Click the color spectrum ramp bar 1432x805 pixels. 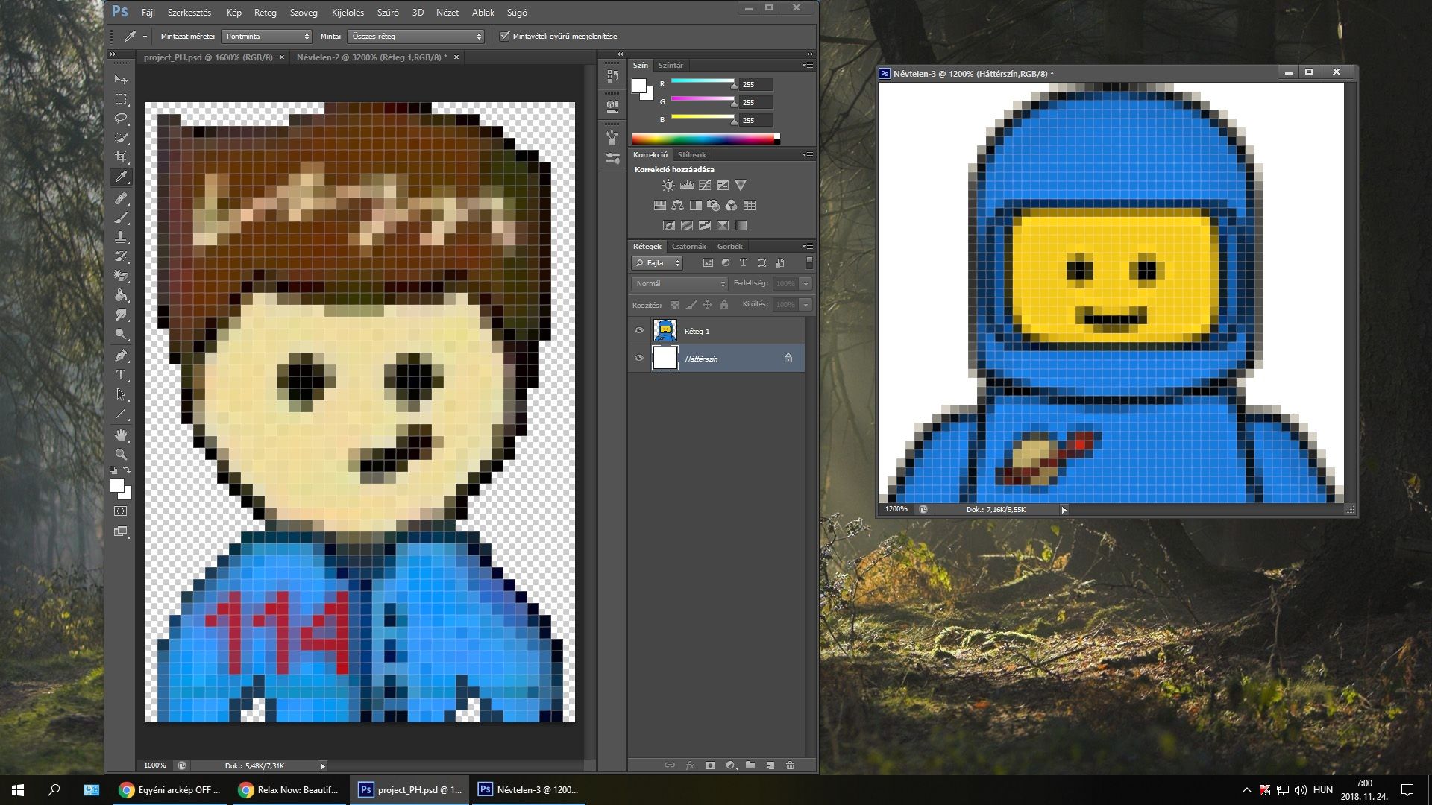(x=706, y=139)
